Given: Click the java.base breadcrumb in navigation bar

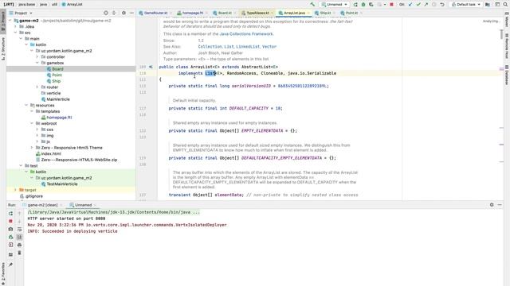Looking at the screenshot, I should [26, 5].
